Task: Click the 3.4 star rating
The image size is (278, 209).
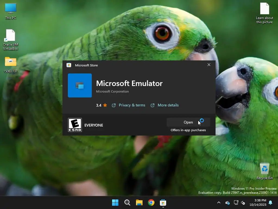Action: pyautogui.click(x=102, y=105)
